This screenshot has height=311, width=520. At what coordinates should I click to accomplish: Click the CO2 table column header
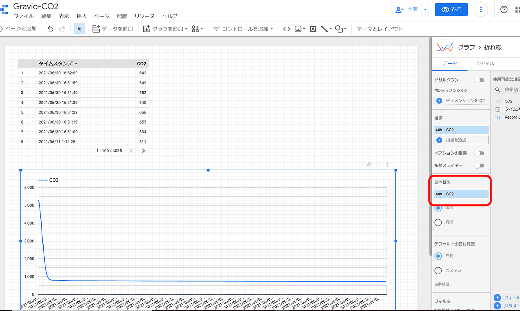tap(141, 64)
